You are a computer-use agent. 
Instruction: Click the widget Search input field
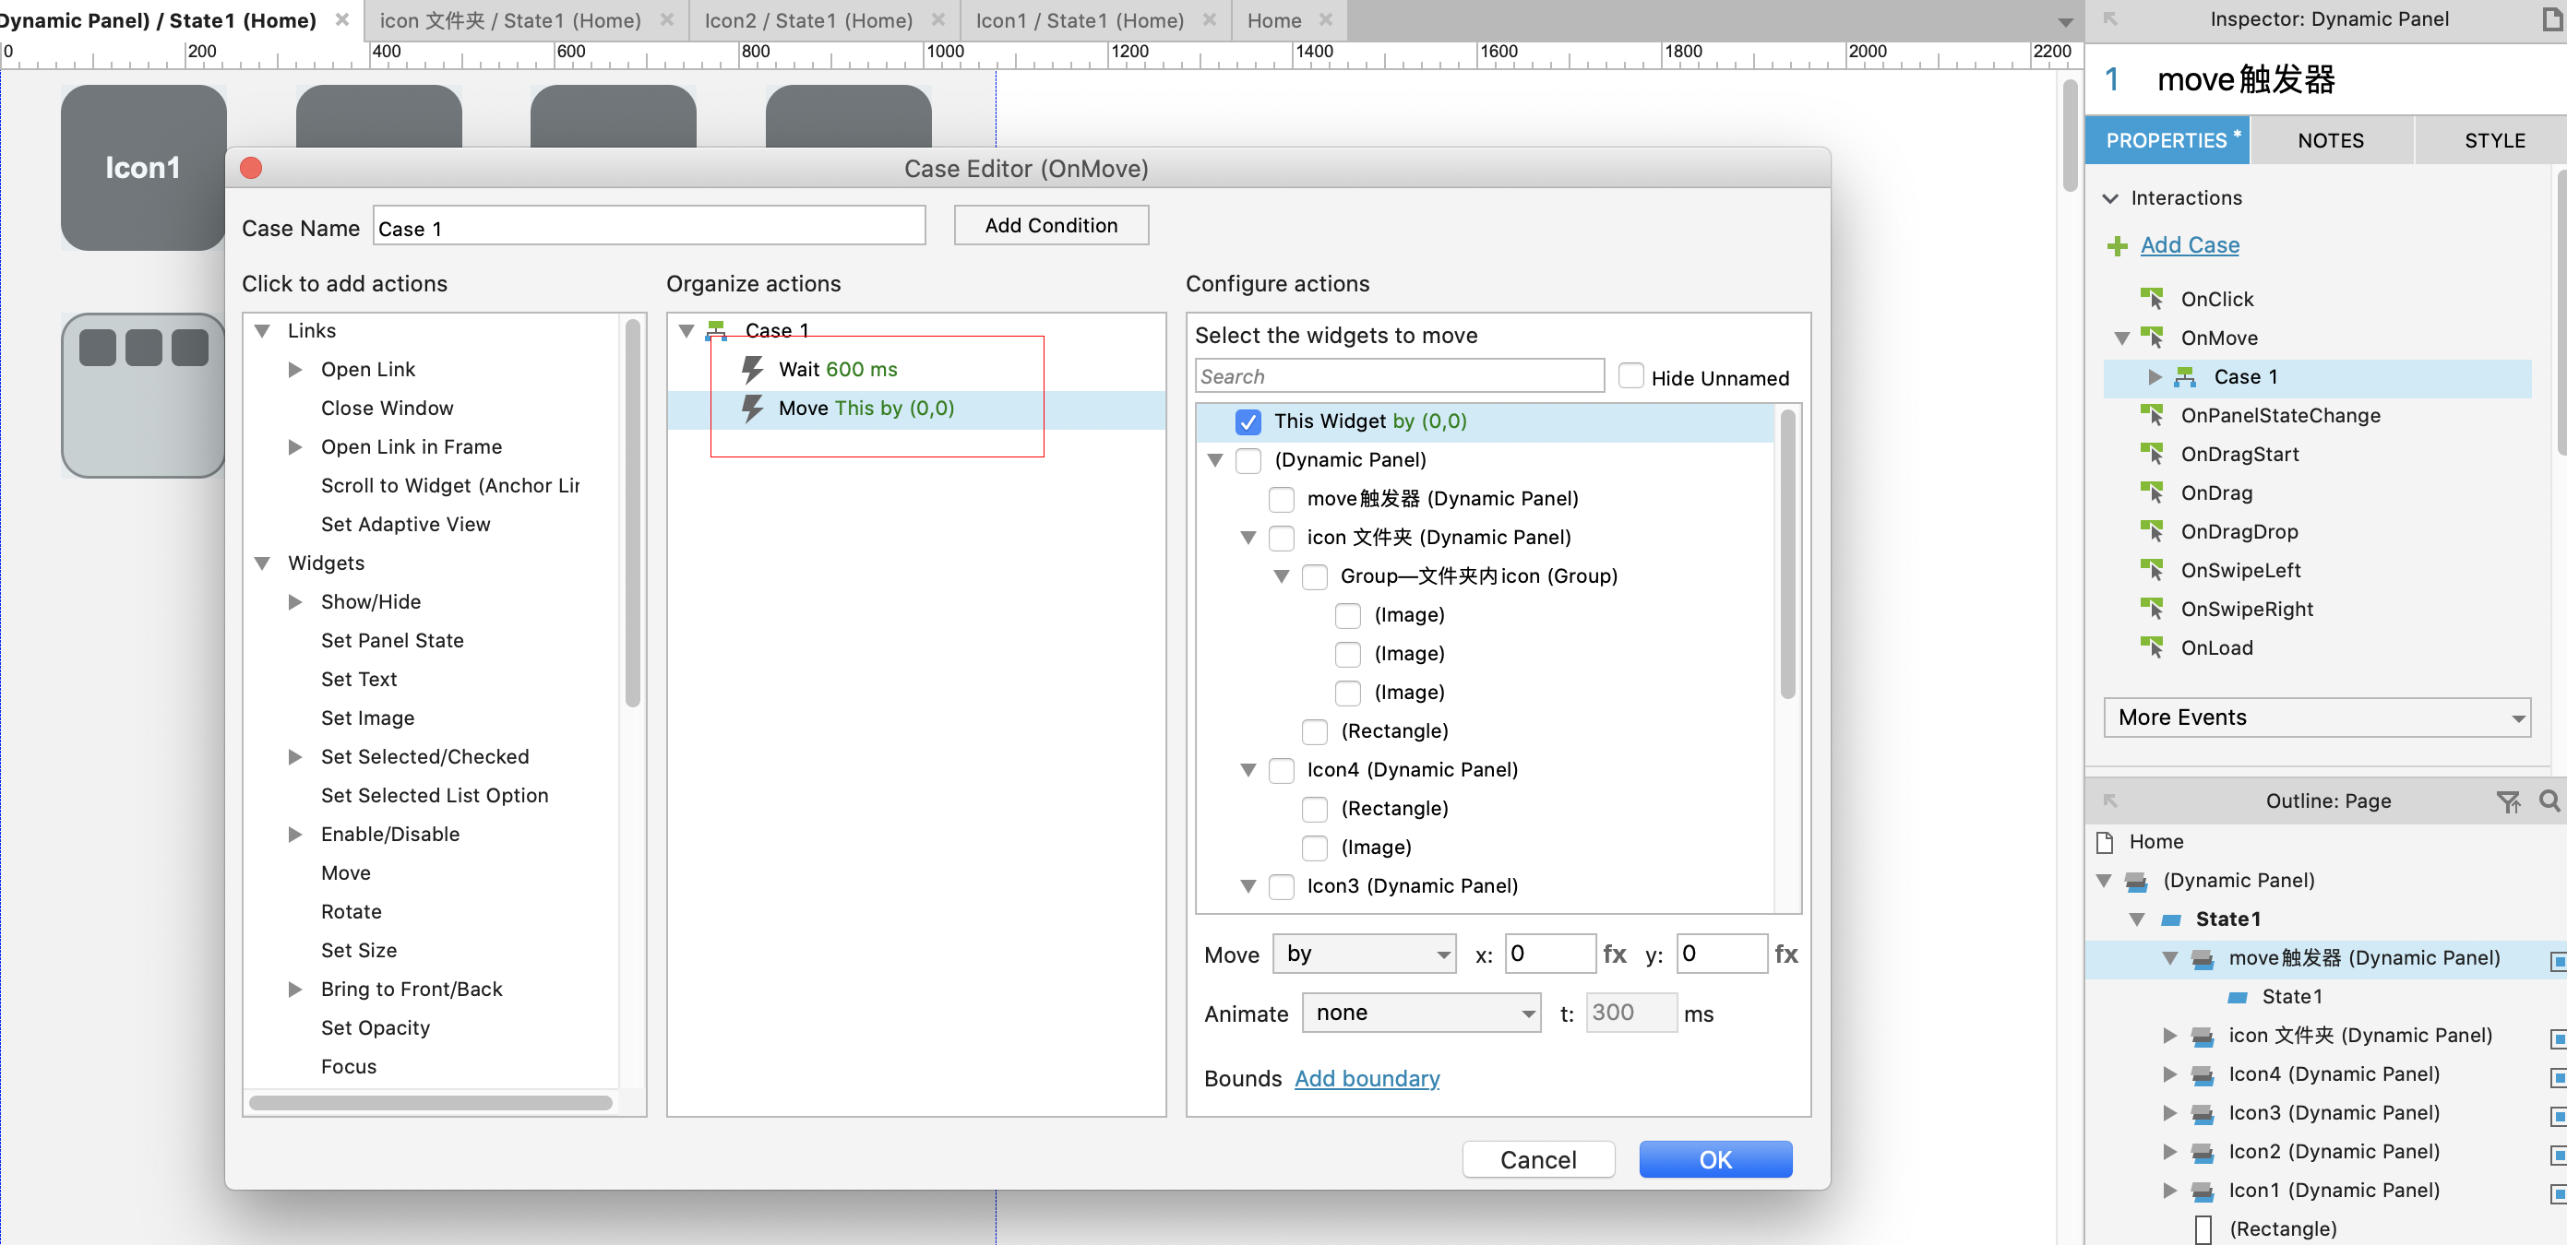click(1398, 376)
